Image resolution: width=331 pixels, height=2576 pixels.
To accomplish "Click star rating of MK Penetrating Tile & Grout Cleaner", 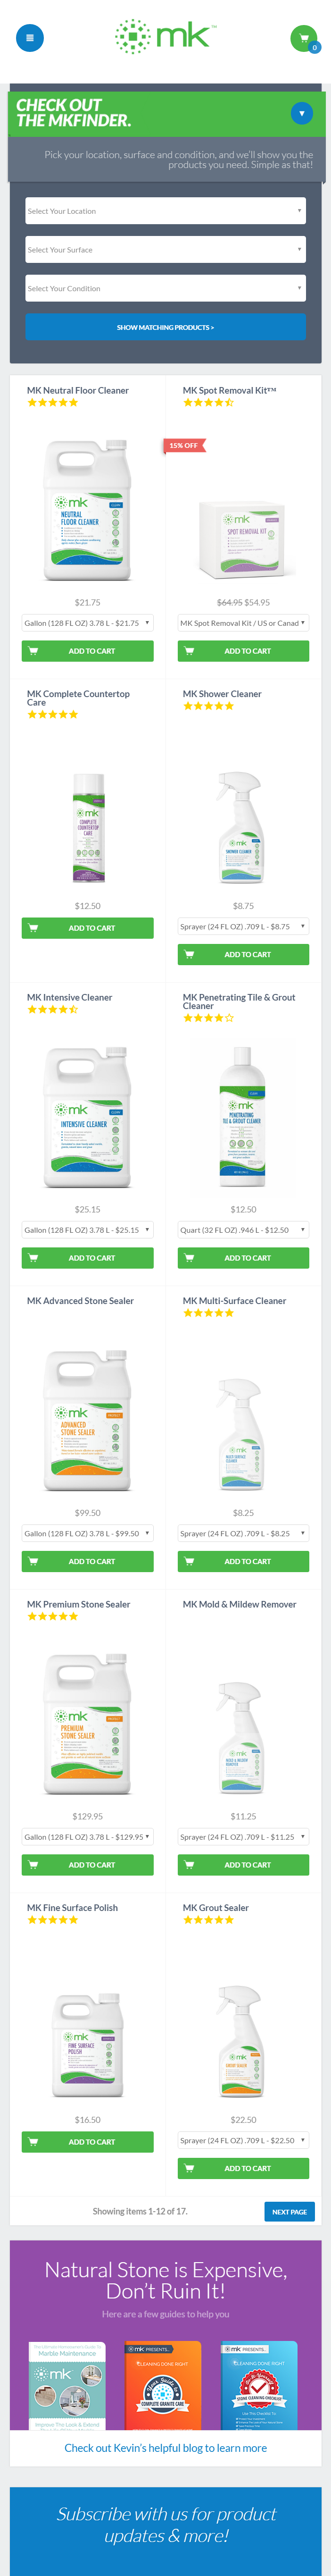I will 208,1018.
